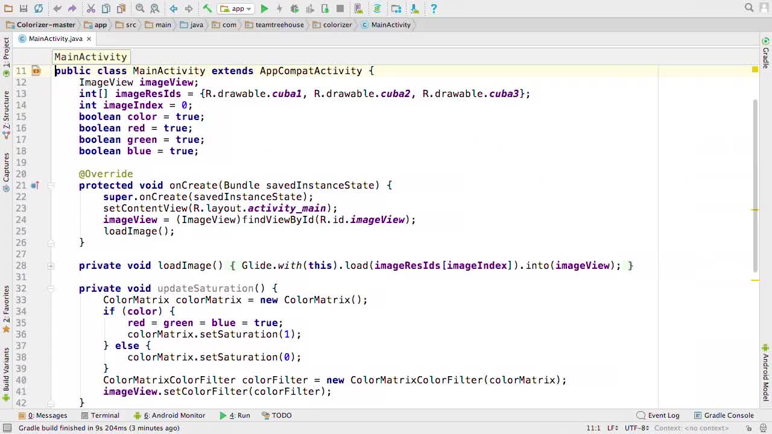Switch to the MainActivity.java editor tab
Screen dimensions: 772x434
pyautogui.click(x=55, y=39)
